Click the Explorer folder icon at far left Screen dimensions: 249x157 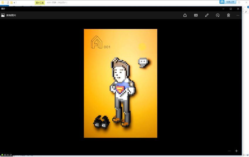click(x=3, y=3)
